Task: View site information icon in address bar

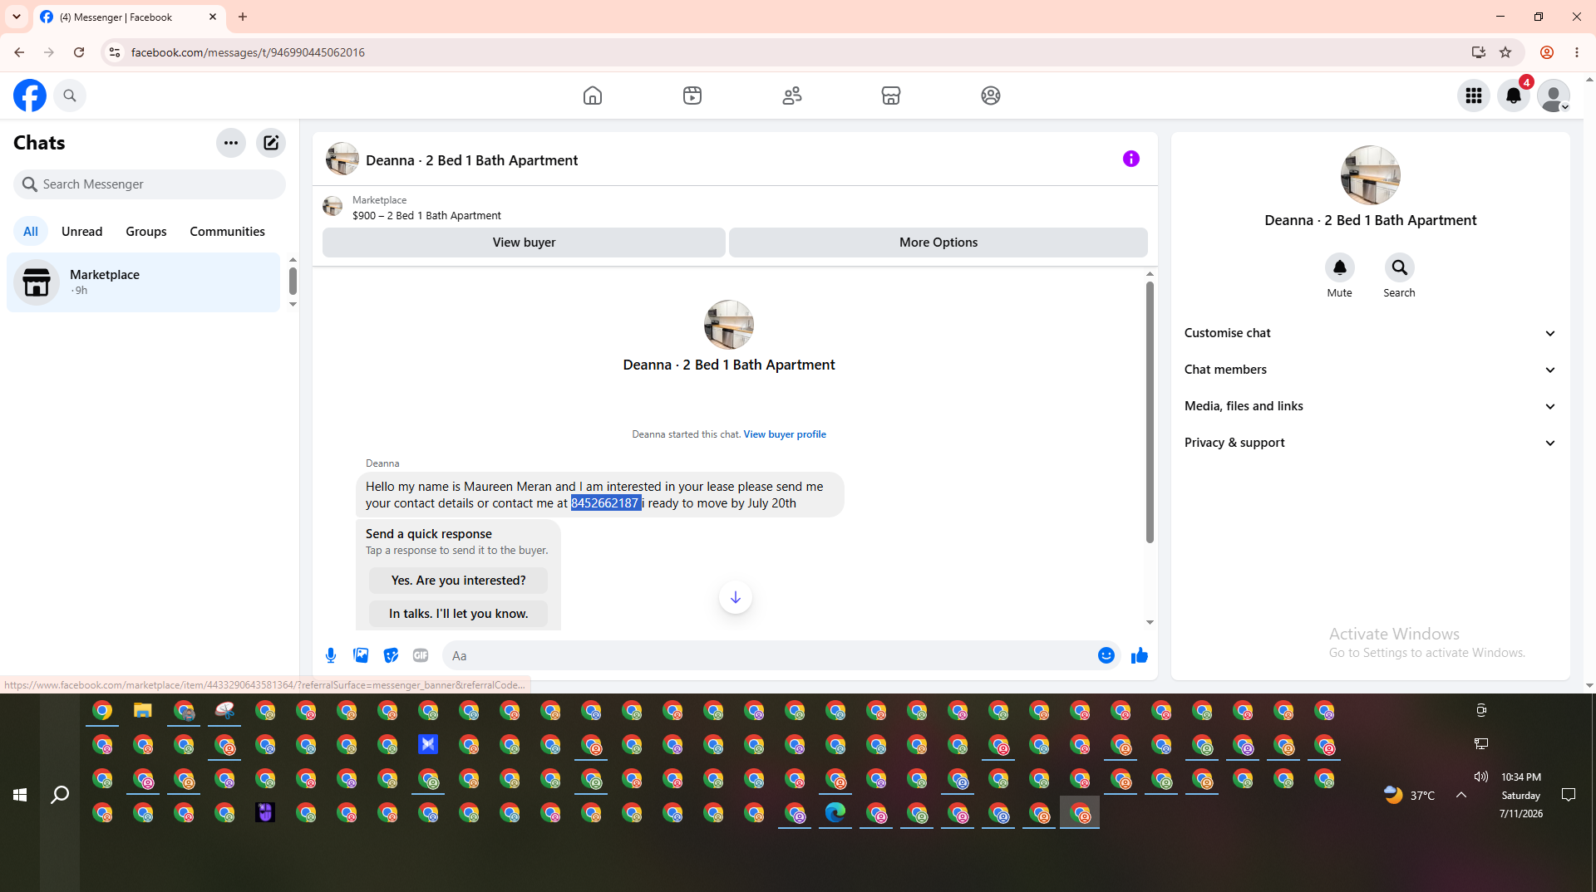Action: 115,52
